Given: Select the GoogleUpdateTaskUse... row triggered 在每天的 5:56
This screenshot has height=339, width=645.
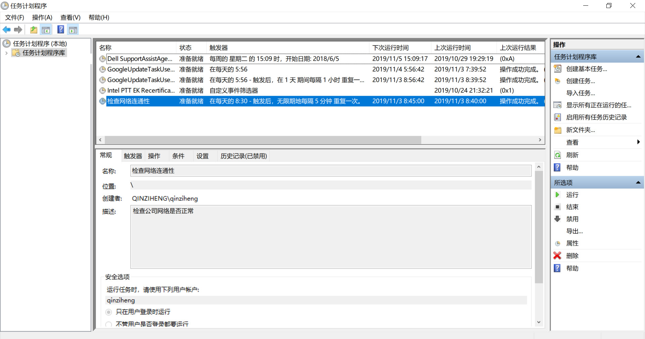Looking at the screenshot, I should click(321, 69).
